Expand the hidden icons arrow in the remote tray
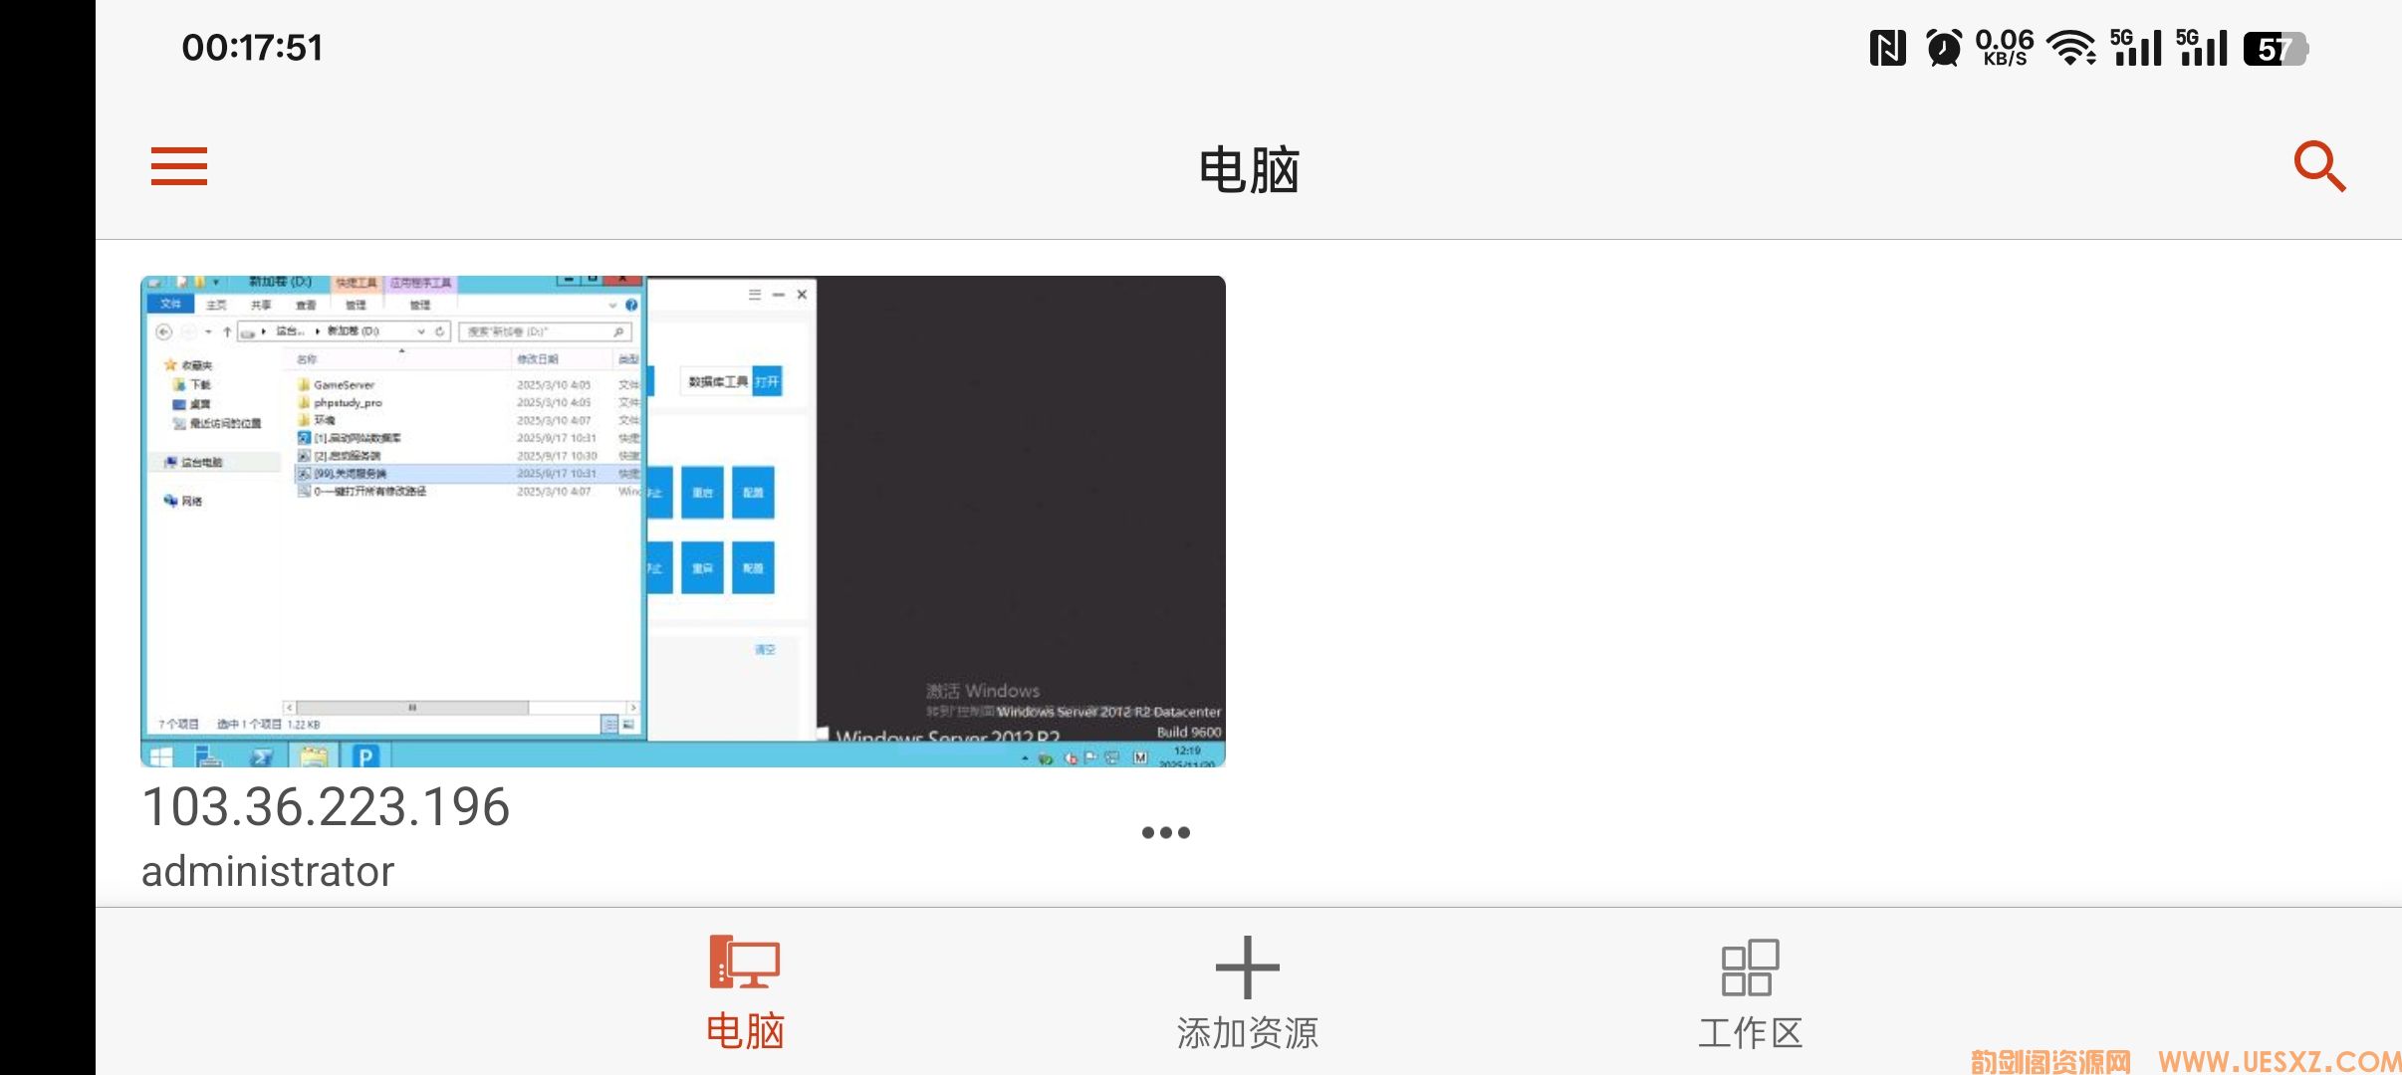Viewport: 2402px width, 1075px height. [x=1025, y=758]
